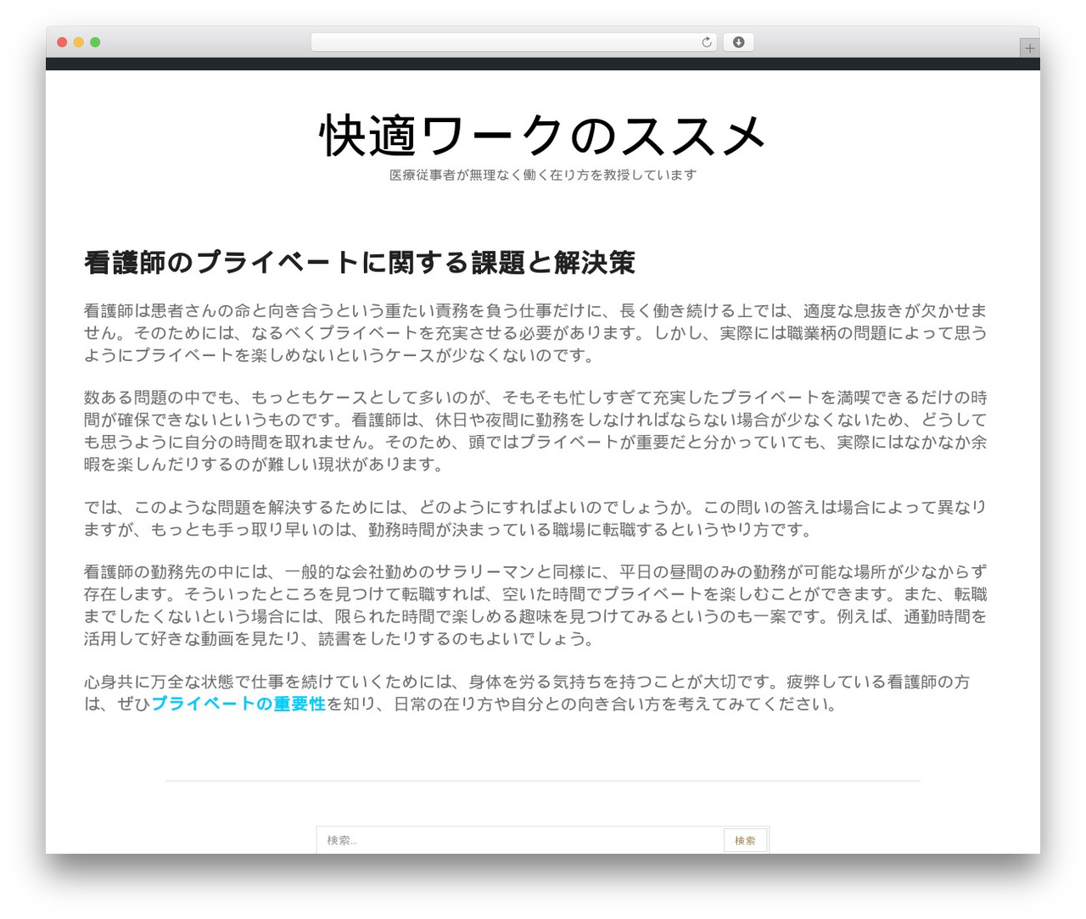Click paragraph starting 数ある問題の中でも

coord(536,431)
